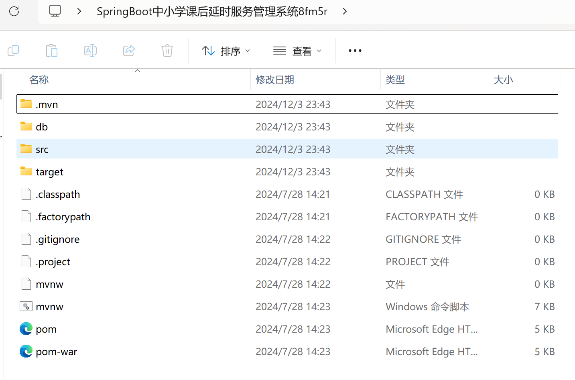The width and height of the screenshot is (575, 380).
Task: Click the FACTORYPATH 文件 type cell
Action: click(432, 217)
